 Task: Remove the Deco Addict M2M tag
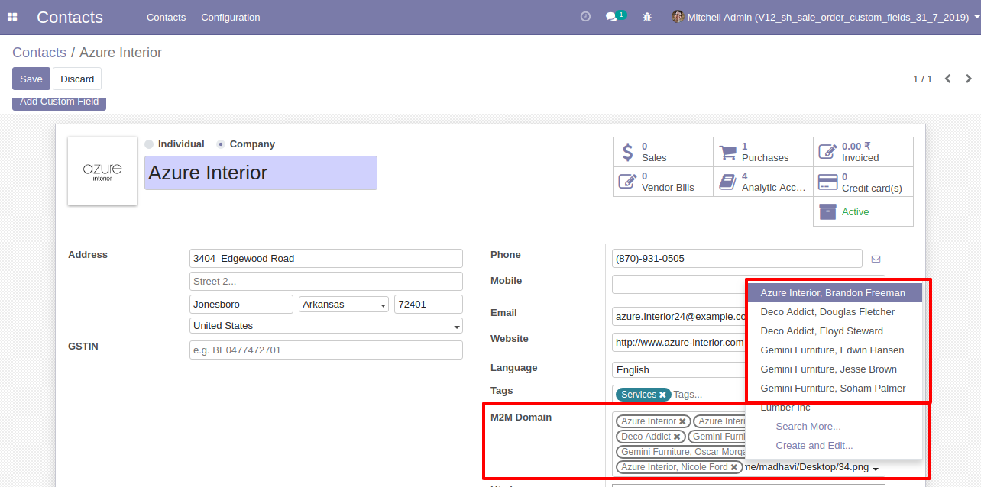coord(677,437)
